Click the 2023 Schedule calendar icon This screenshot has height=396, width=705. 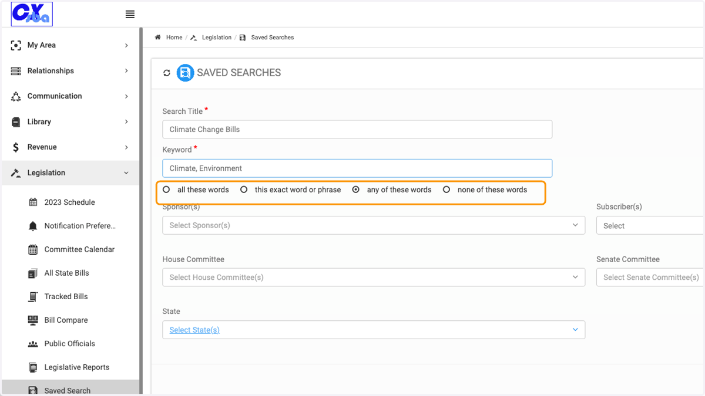(33, 202)
